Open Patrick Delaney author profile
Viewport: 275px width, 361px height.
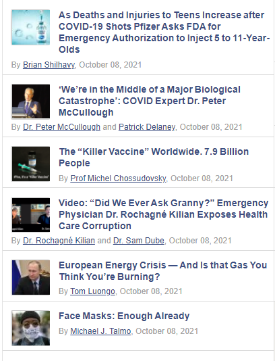point(147,127)
